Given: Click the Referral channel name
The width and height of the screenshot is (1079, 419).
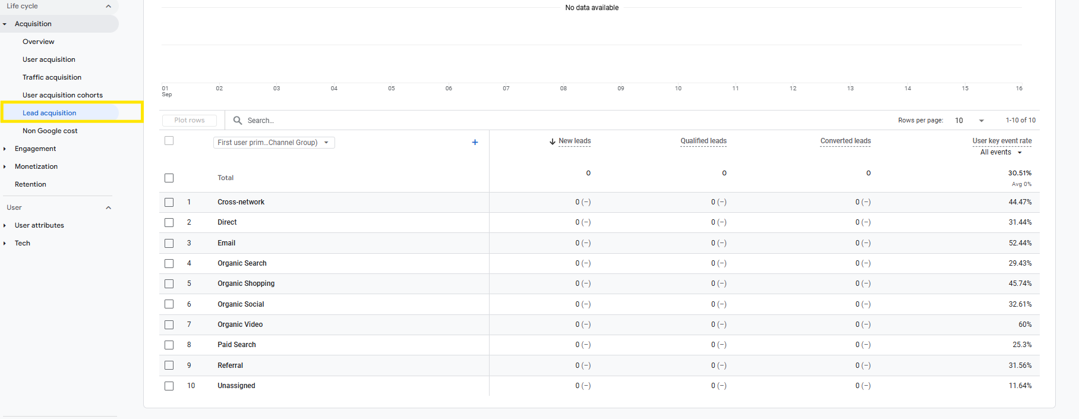Looking at the screenshot, I should coord(230,366).
